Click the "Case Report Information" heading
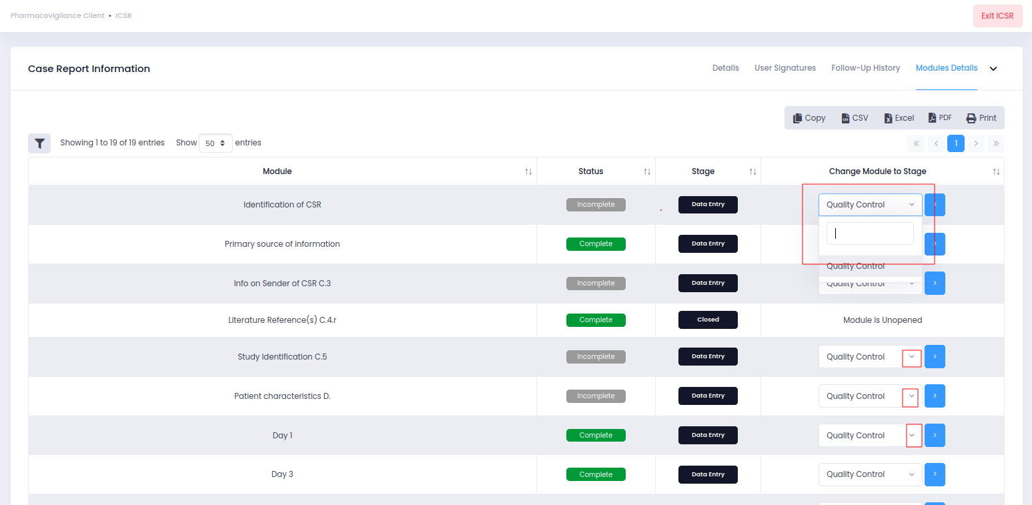 [89, 69]
